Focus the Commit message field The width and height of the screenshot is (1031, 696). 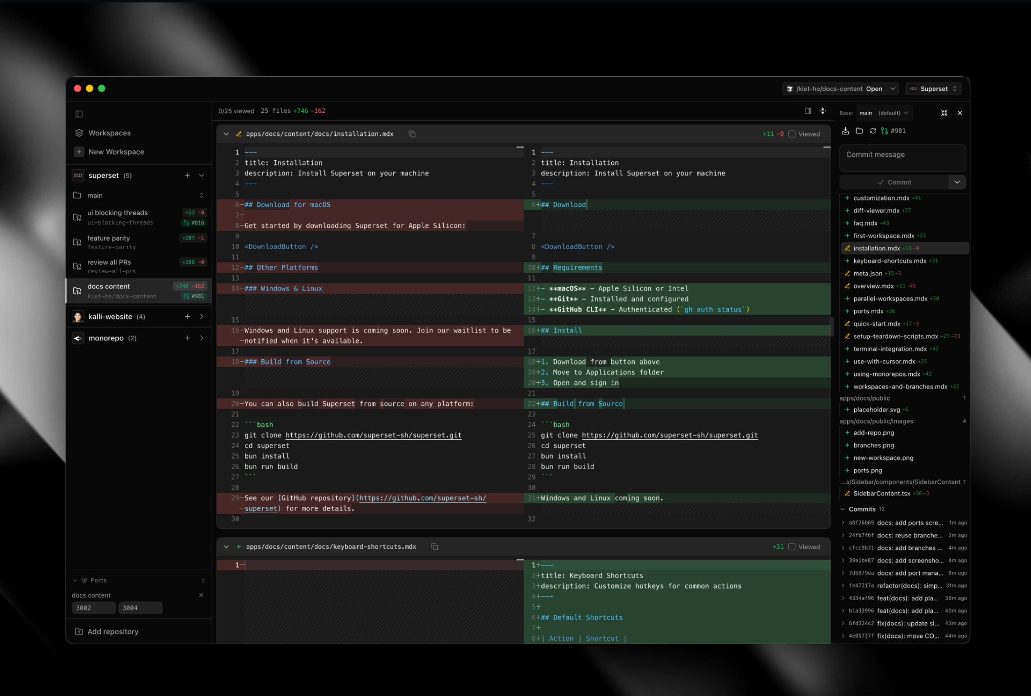pyautogui.click(x=902, y=157)
